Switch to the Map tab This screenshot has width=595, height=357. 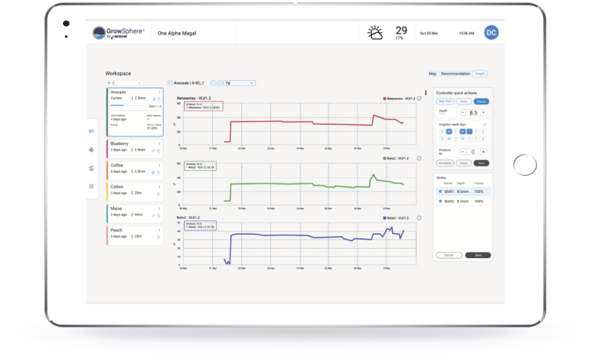[x=432, y=74]
